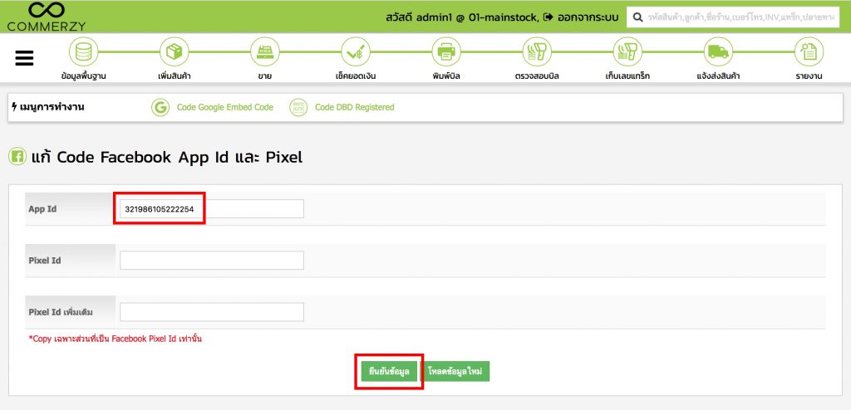Click the ขาย cash register icon
This screenshot has width=851, height=410.
click(265, 52)
